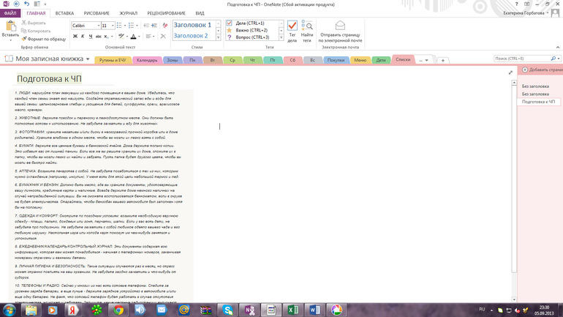Open the Рутины и ЕЧУ section tab
563x317 pixels.
coord(113,60)
